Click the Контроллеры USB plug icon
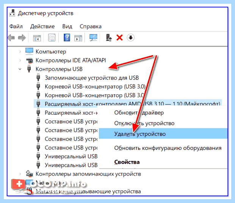The height and width of the screenshot is (203, 235). click(x=29, y=69)
